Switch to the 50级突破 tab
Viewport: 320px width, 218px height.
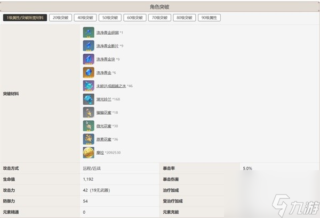[x=110, y=18]
